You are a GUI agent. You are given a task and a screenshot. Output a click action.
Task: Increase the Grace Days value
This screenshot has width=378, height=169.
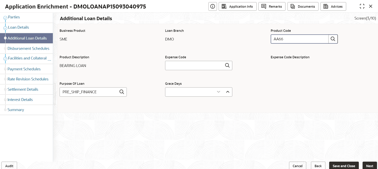[x=228, y=92]
